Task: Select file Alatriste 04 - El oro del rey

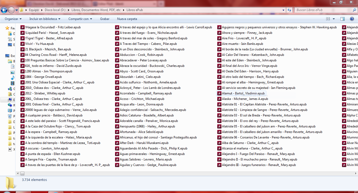Action: [258, 121]
